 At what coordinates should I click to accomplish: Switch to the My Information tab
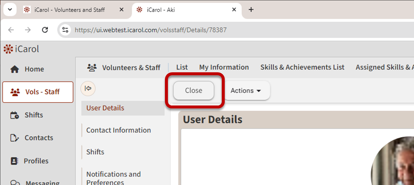pos(224,67)
